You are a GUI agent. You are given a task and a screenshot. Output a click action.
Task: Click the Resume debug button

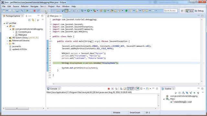[x=27, y=11]
